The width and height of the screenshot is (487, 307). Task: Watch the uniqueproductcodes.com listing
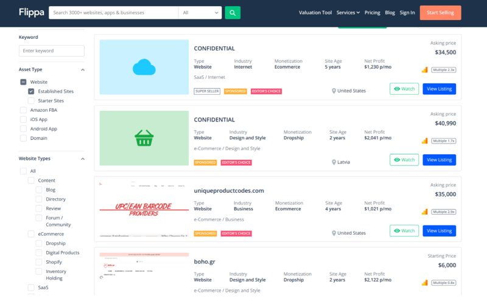pyautogui.click(x=404, y=231)
